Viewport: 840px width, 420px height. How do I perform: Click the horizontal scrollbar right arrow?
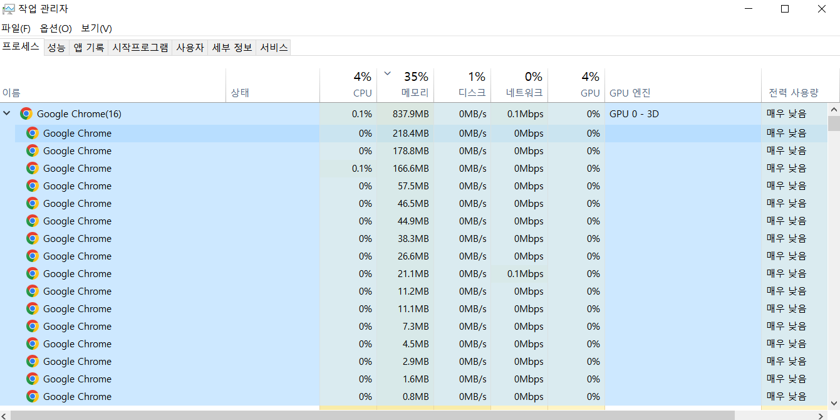pyautogui.click(x=822, y=415)
